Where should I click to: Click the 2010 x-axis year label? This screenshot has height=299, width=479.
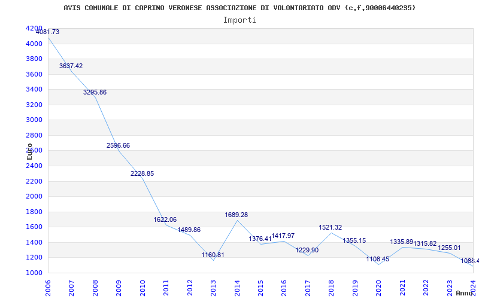[143, 288]
